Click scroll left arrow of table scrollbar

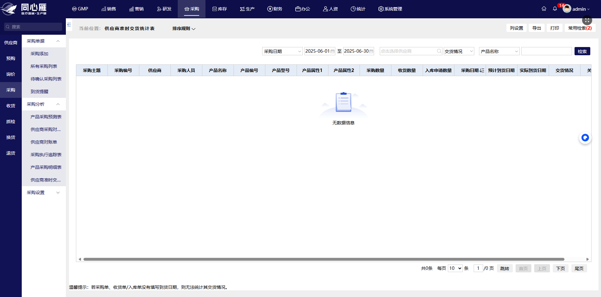click(x=80, y=259)
